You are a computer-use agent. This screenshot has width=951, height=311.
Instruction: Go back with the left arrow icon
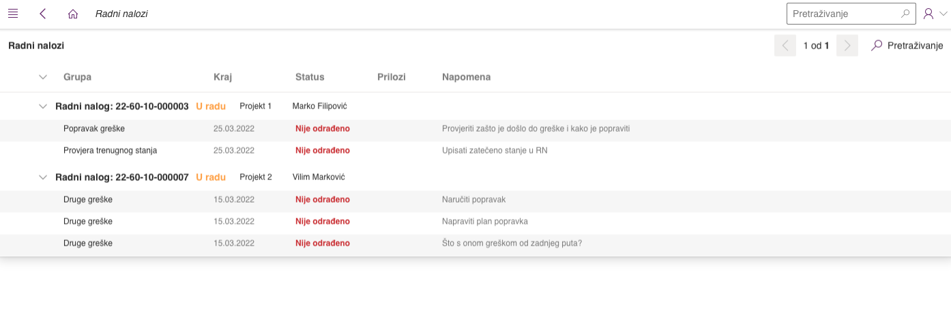43,14
